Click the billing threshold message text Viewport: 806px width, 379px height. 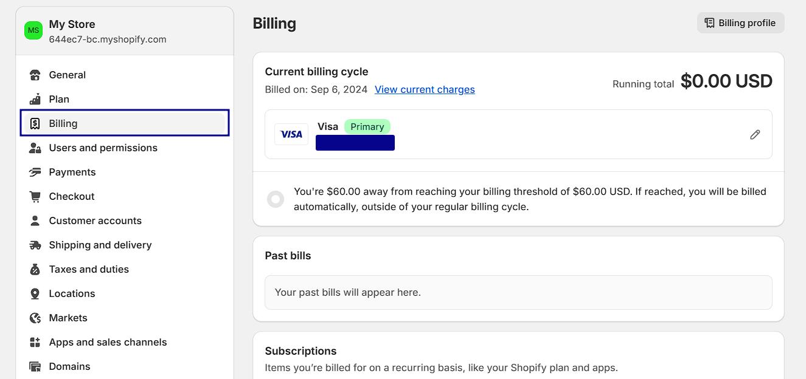[530, 199]
